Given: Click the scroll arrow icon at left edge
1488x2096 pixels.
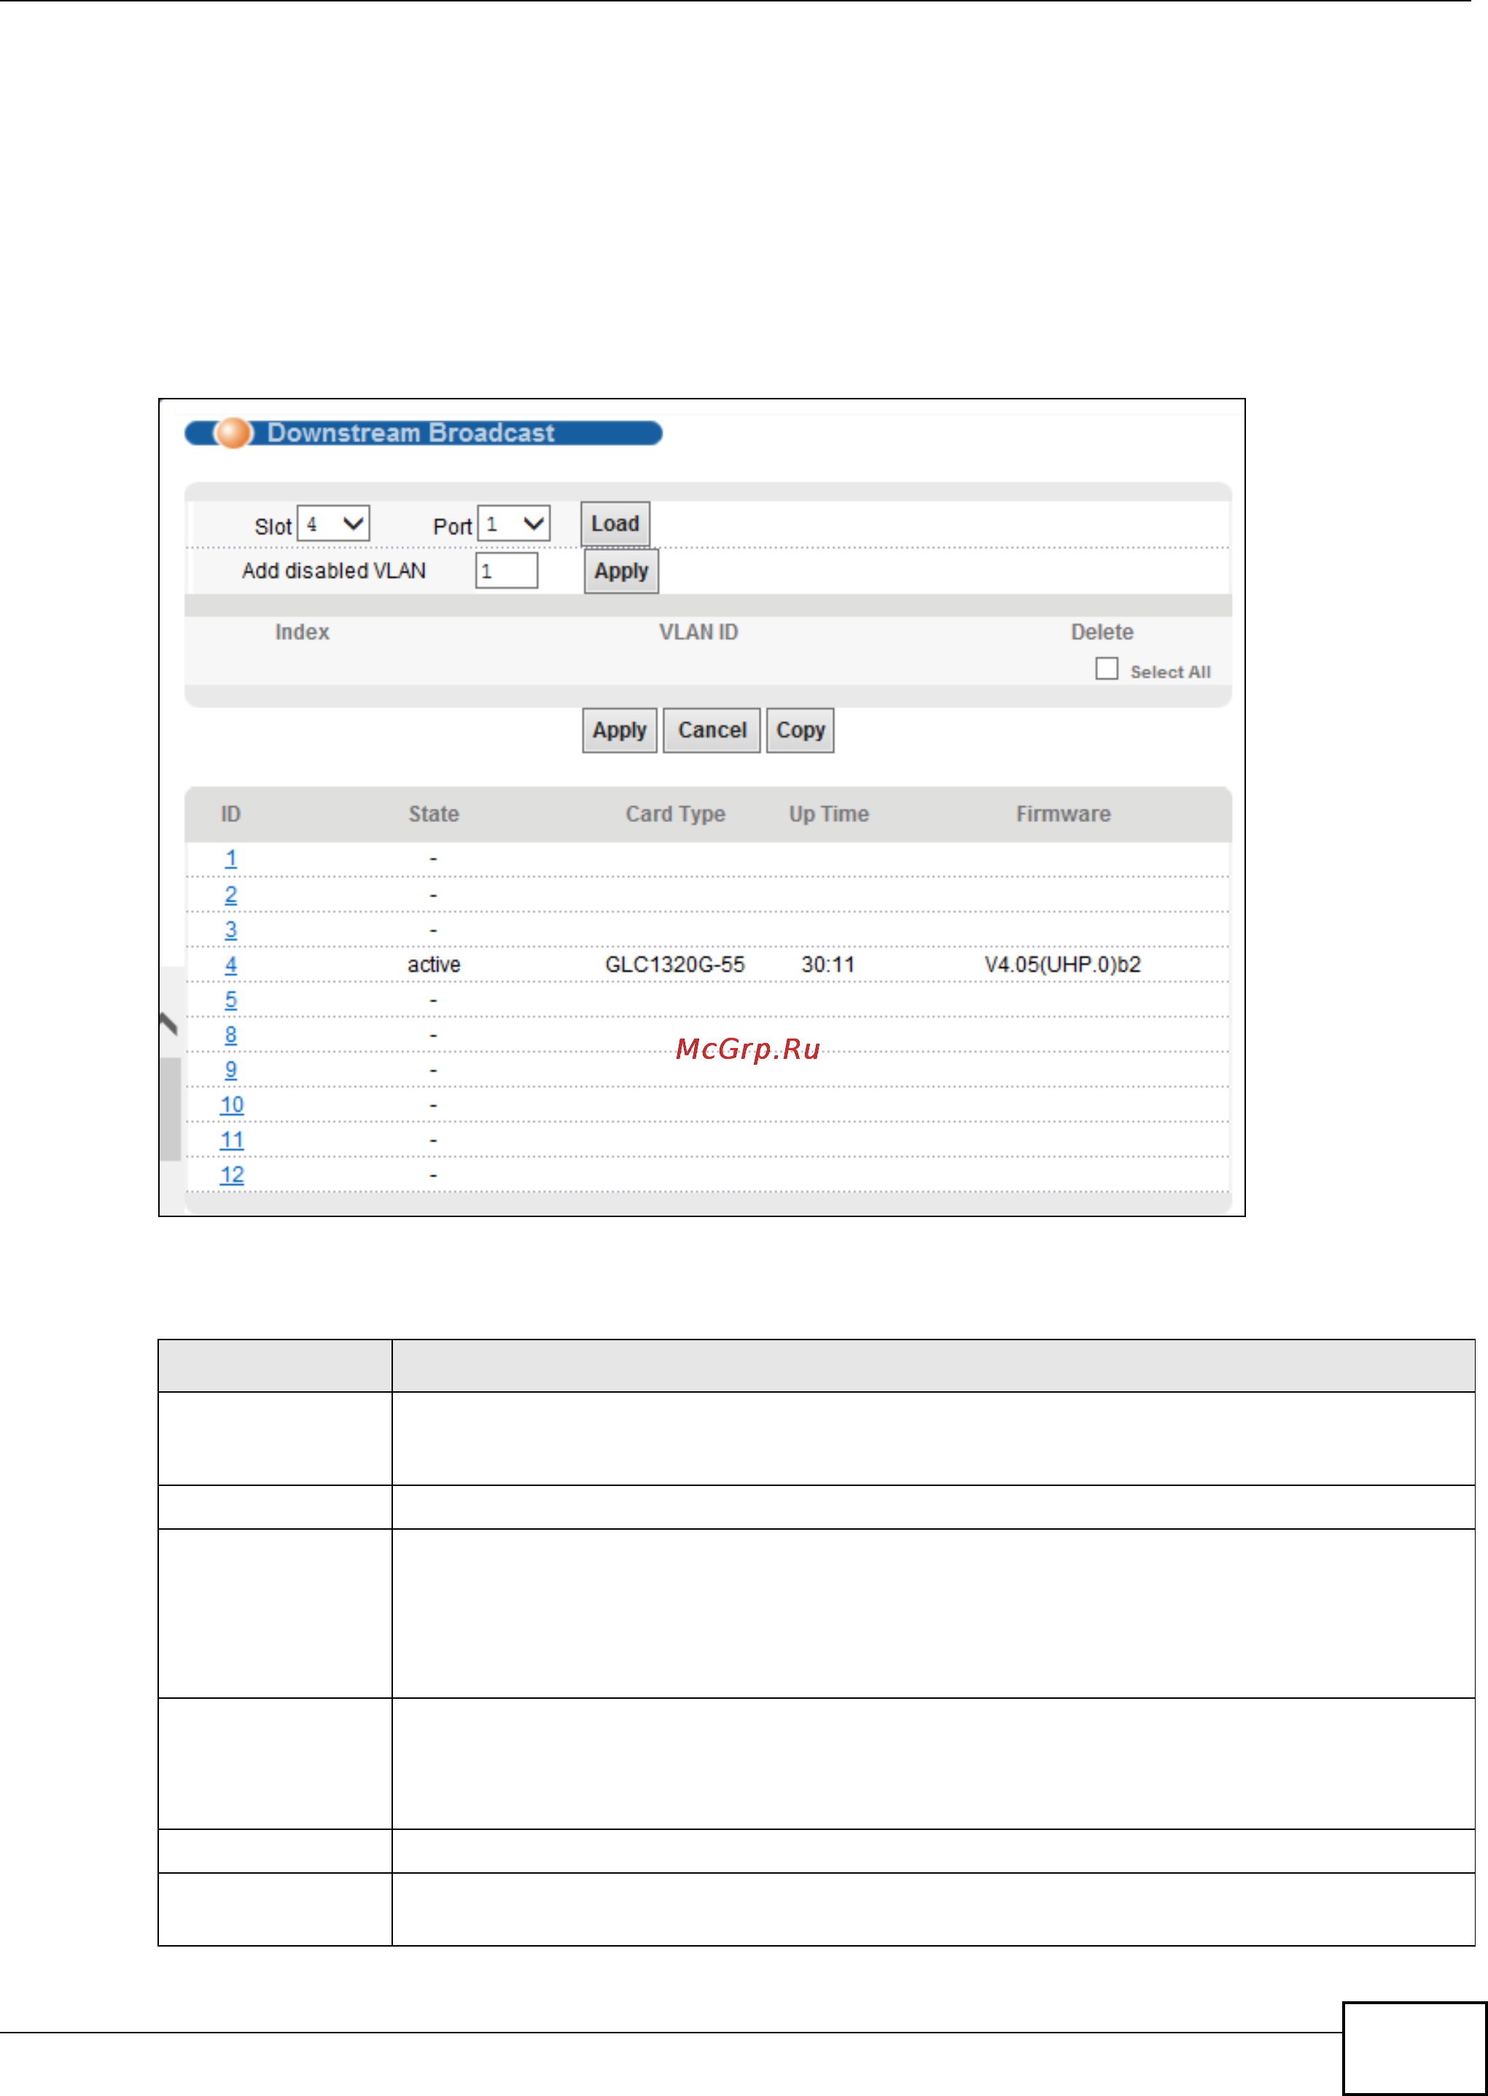Looking at the screenshot, I should click(x=168, y=1022).
